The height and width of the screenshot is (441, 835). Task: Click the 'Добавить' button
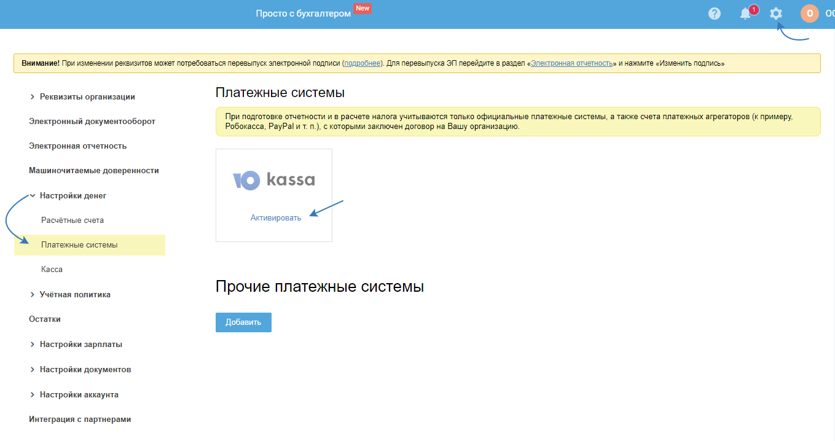click(x=243, y=322)
